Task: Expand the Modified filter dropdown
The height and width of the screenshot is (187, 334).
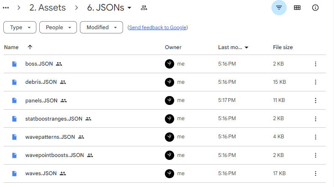Action: pyautogui.click(x=101, y=27)
